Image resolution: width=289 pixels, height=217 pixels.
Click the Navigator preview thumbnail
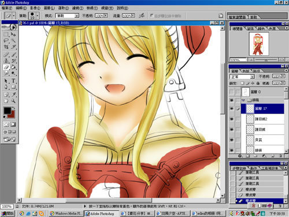click(x=259, y=44)
